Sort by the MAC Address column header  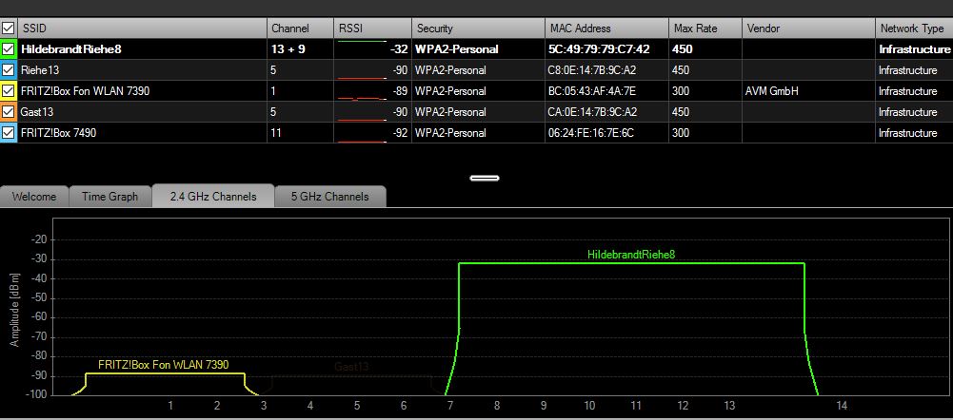[x=606, y=29]
